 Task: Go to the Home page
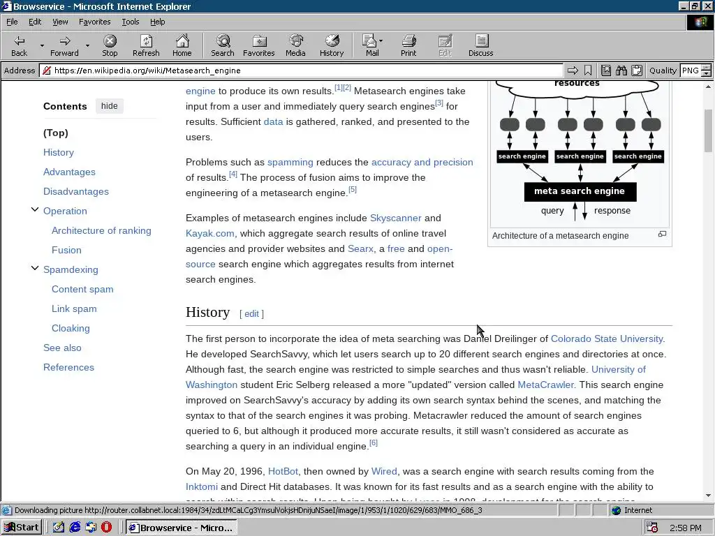click(182, 45)
